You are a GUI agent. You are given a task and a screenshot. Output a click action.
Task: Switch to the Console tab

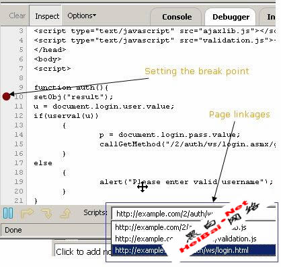177,17
